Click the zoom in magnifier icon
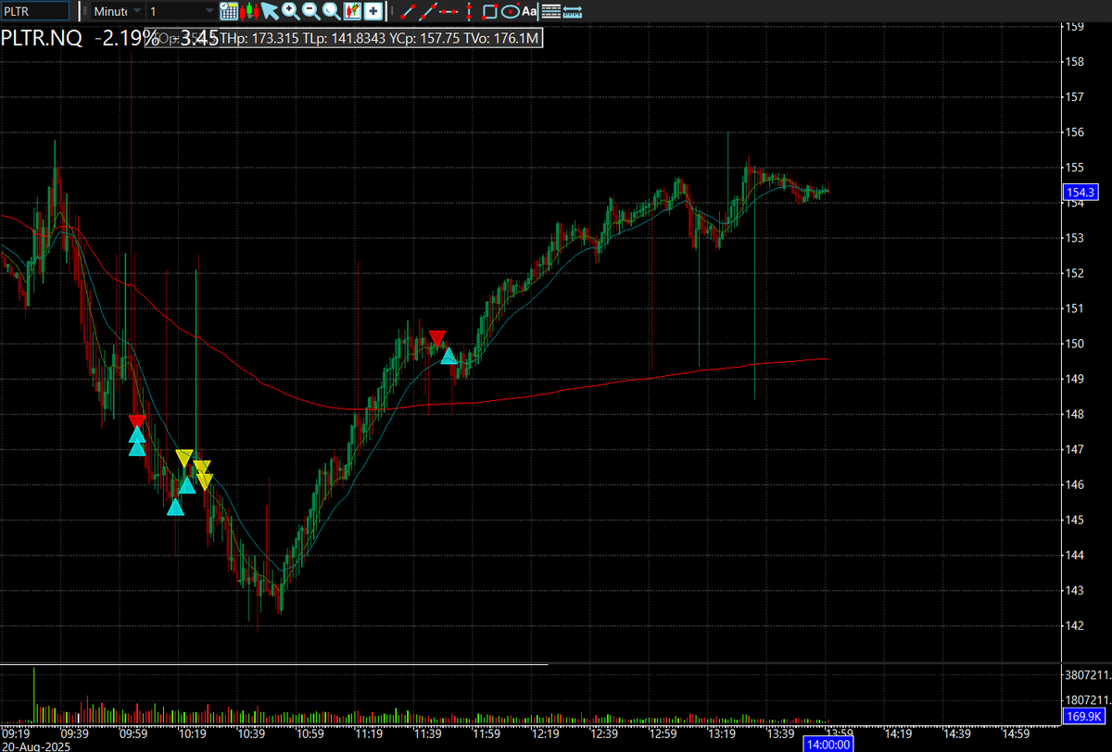This screenshot has width=1112, height=752. [x=290, y=11]
